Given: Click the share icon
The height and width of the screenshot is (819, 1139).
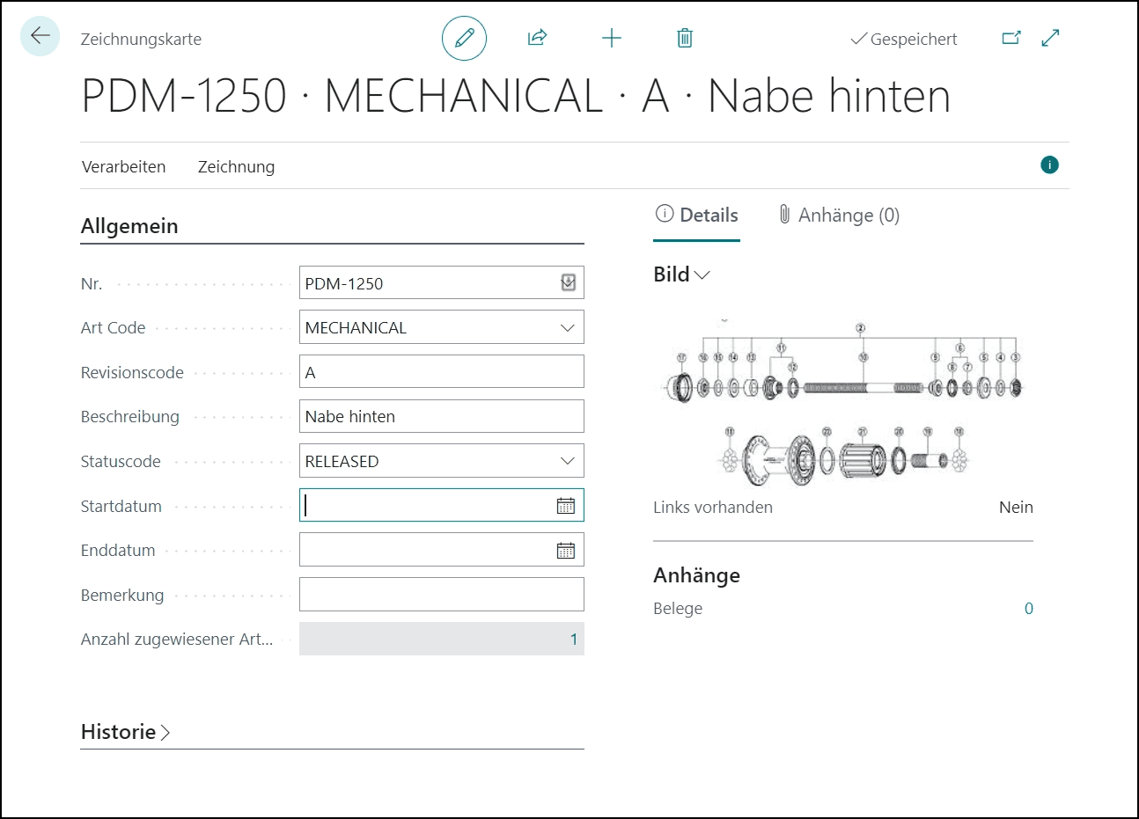Looking at the screenshot, I should click(537, 38).
